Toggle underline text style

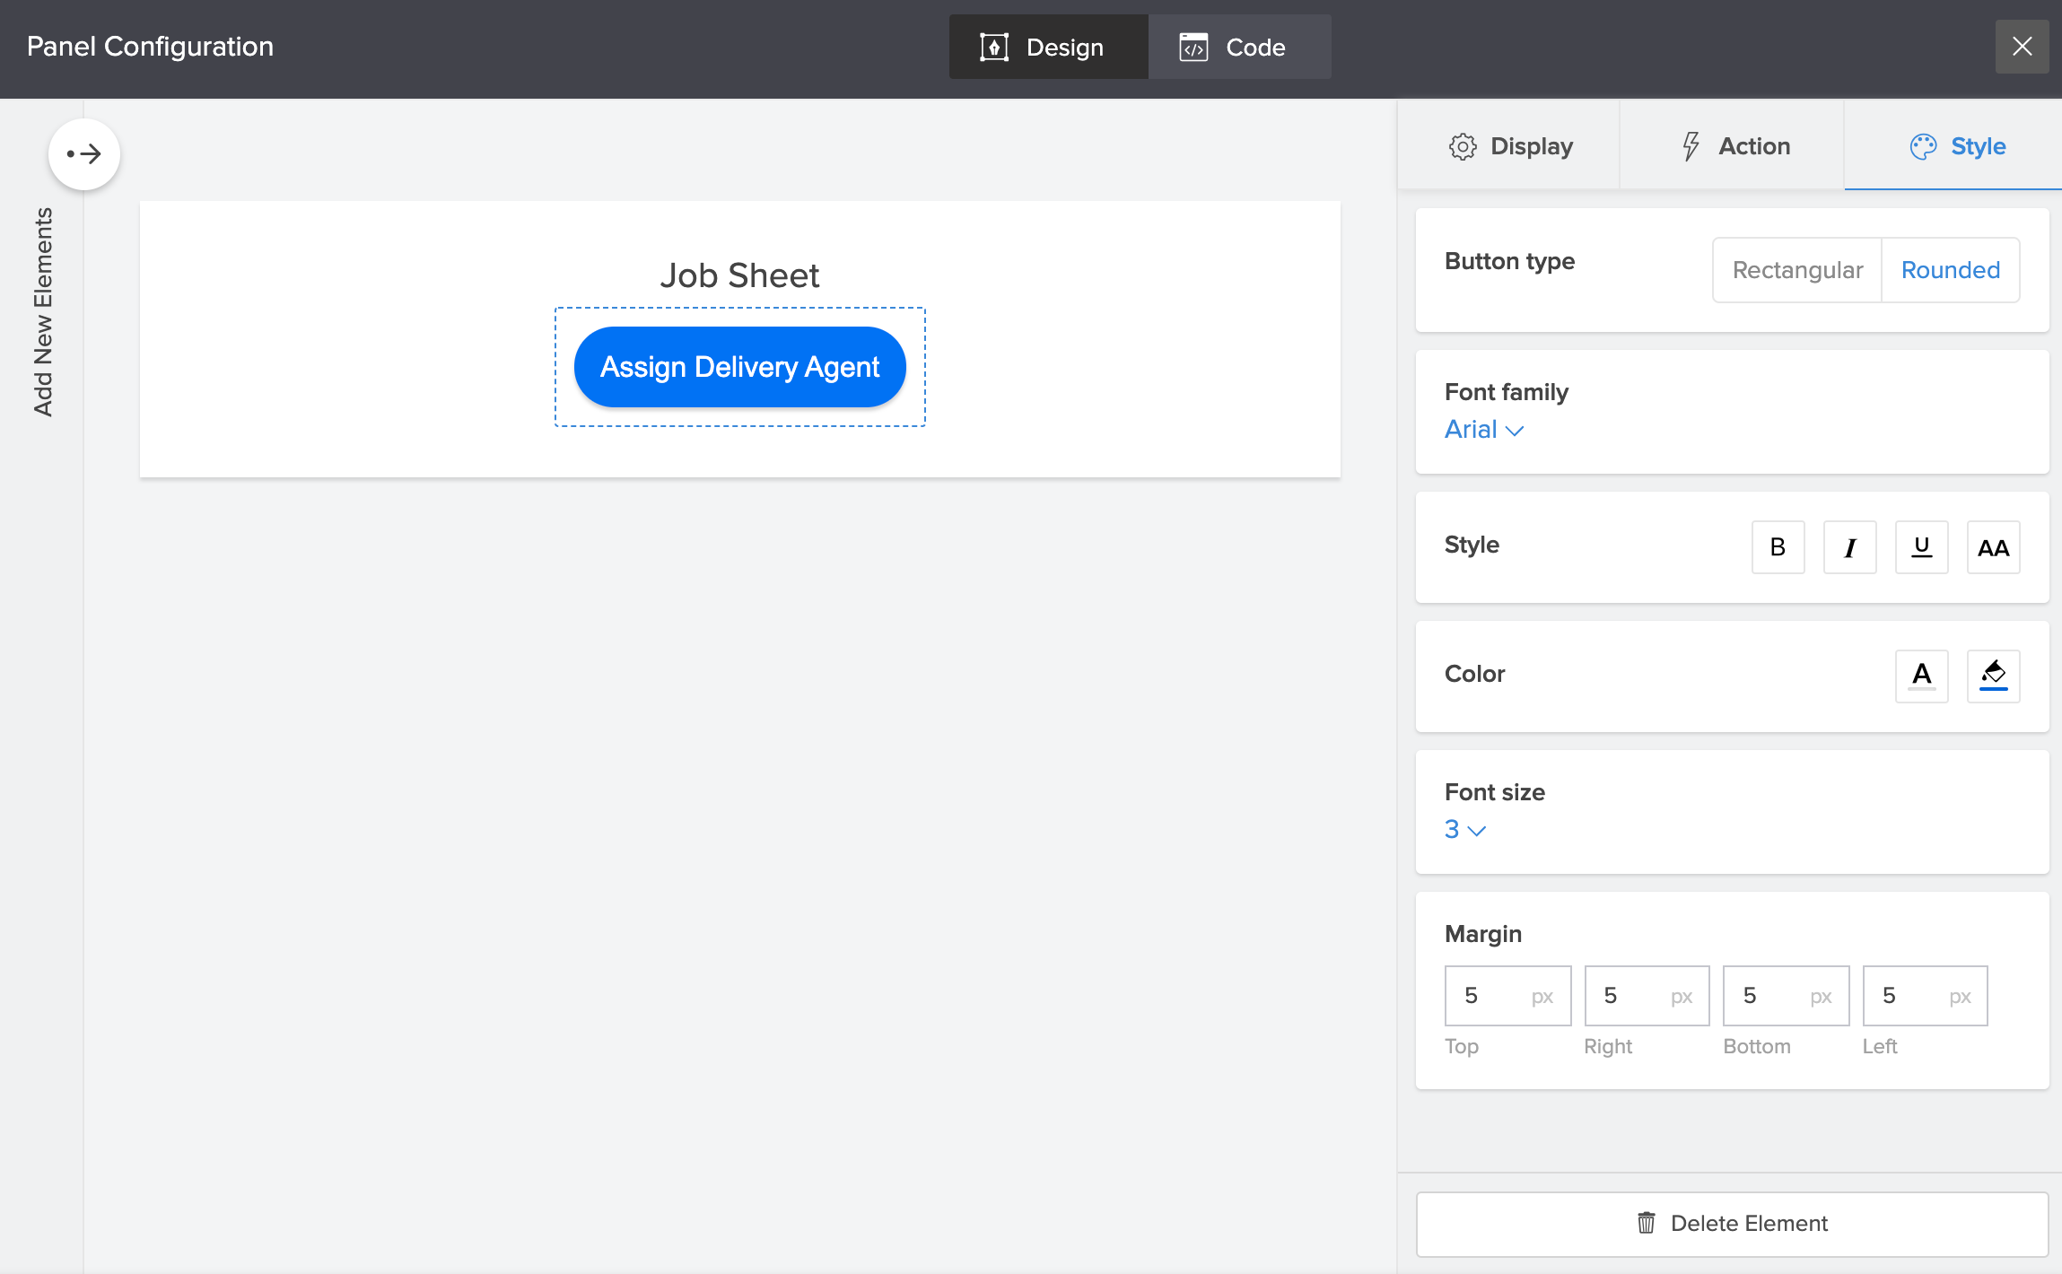[1921, 547]
